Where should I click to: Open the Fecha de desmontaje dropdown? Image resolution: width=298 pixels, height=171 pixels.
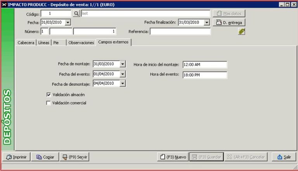[x=123, y=83]
